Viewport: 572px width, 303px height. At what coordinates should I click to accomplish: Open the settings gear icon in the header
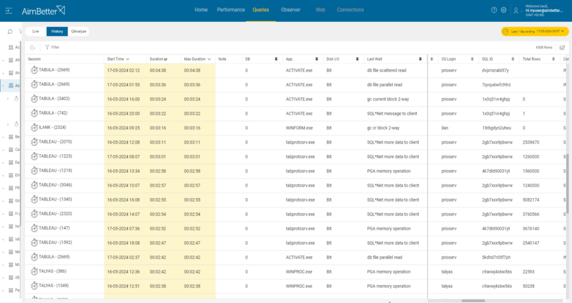pos(504,10)
